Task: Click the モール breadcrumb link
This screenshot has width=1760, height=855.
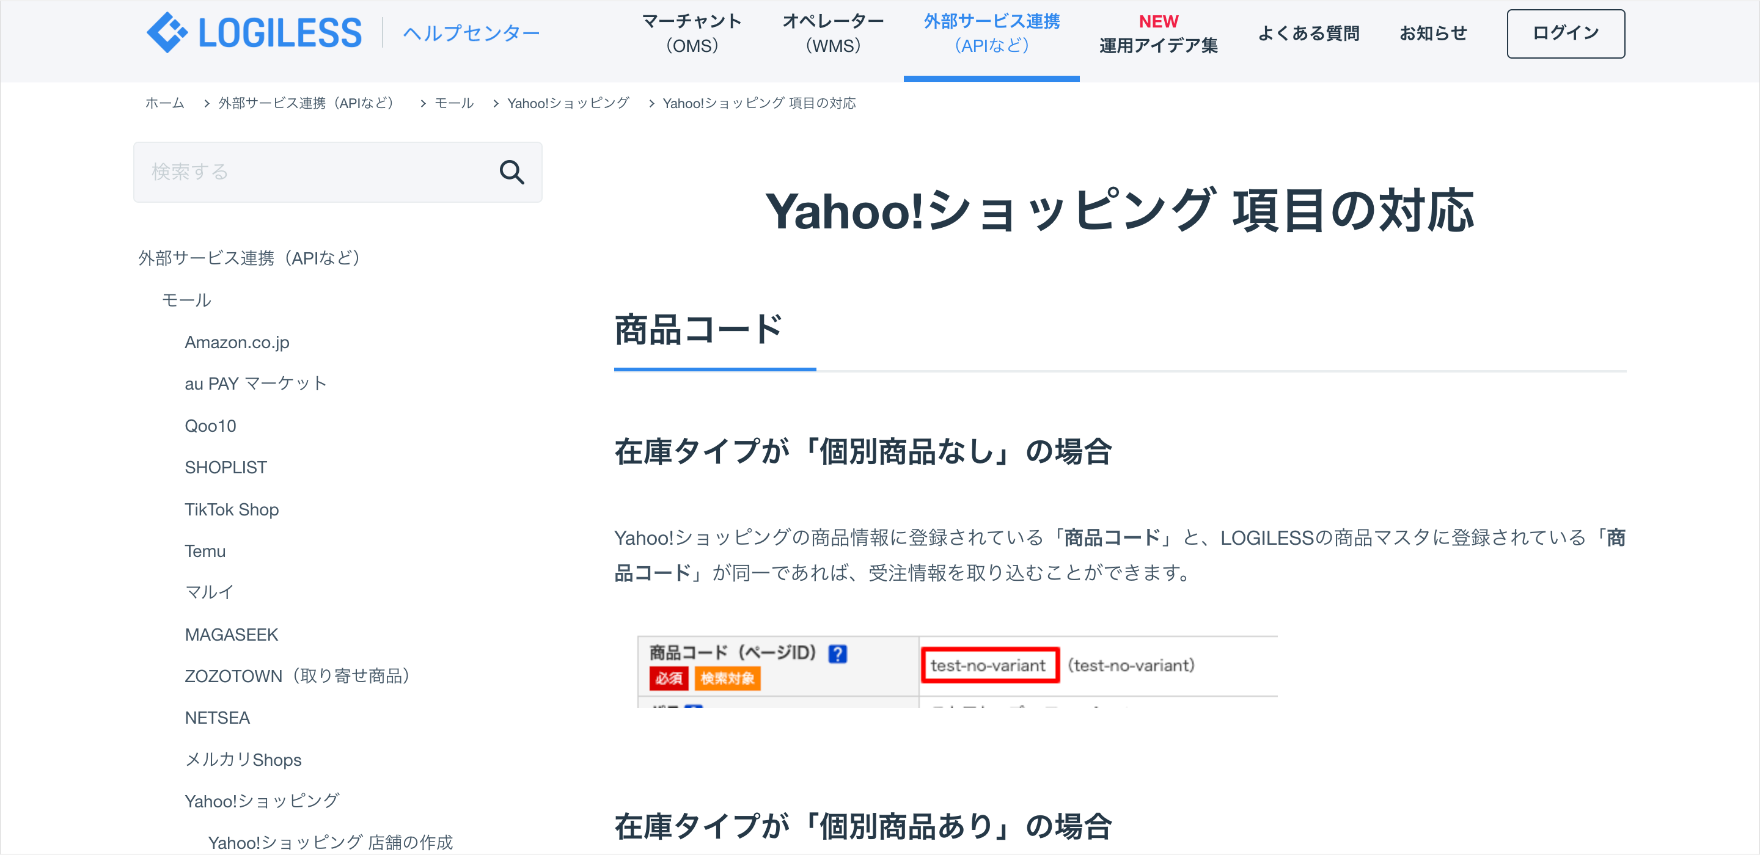Action: coord(453,103)
